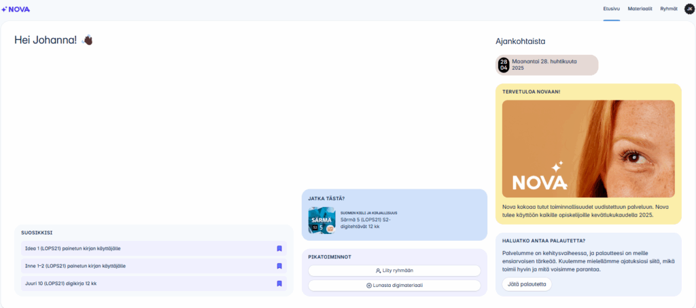Open the JK user avatar menu

(689, 8)
